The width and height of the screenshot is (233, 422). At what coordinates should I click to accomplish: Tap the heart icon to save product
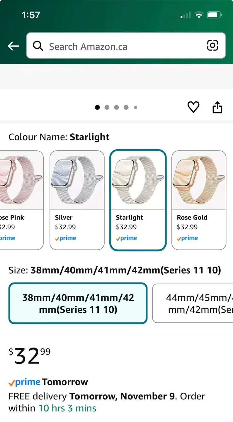tap(193, 107)
